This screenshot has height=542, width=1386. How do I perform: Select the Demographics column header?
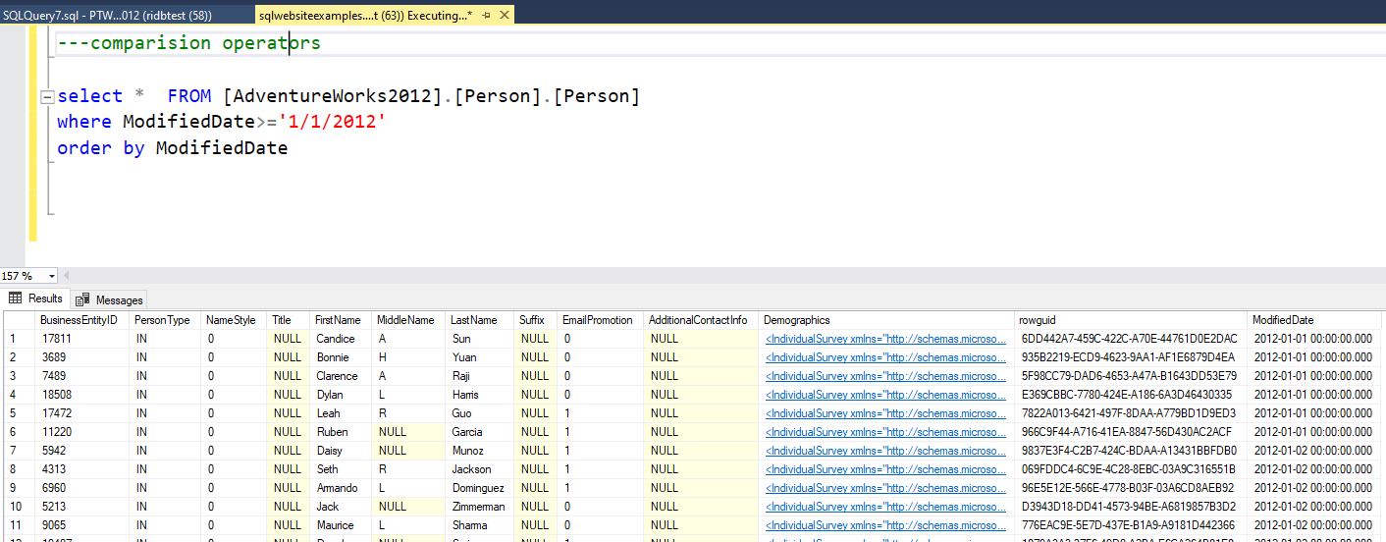tap(886, 320)
